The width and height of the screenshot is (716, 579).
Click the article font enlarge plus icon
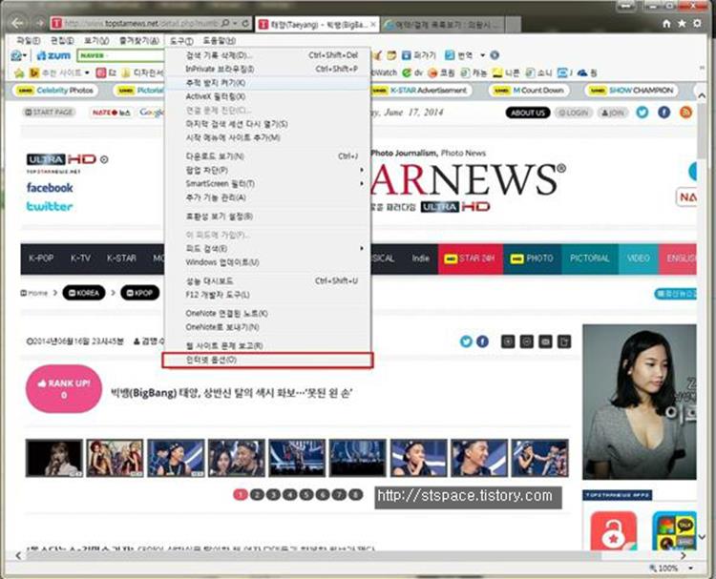point(508,341)
